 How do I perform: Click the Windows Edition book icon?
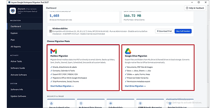pos(50,31)
